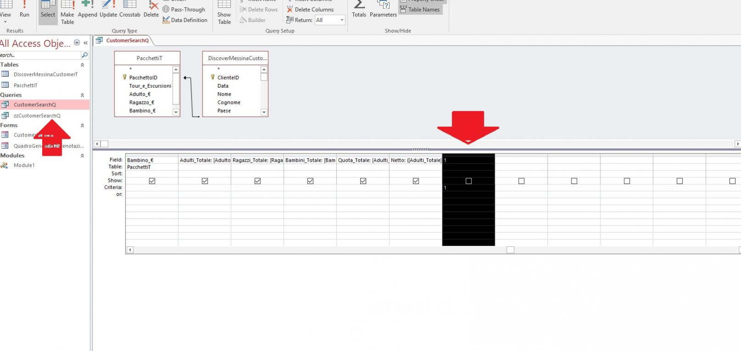The height and width of the screenshot is (351, 741).
Task: Open the All Access Objects pane menu
Action: pos(77,43)
